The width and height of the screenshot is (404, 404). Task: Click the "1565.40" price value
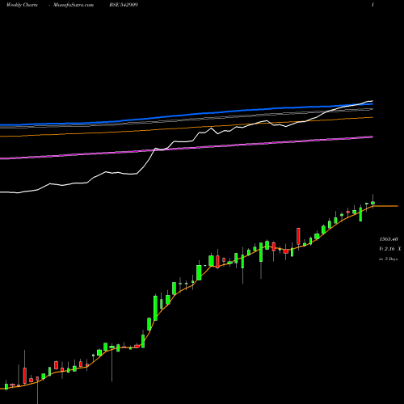(389, 239)
